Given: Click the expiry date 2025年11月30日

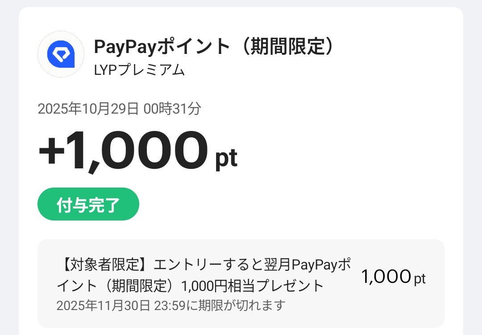Looking at the screenshot, I should (104, 306).
